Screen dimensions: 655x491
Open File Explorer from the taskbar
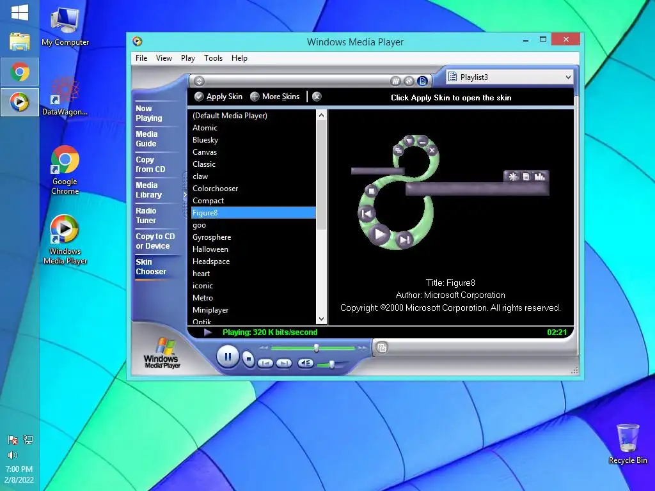pyautogui.click(x=20, y=42)
